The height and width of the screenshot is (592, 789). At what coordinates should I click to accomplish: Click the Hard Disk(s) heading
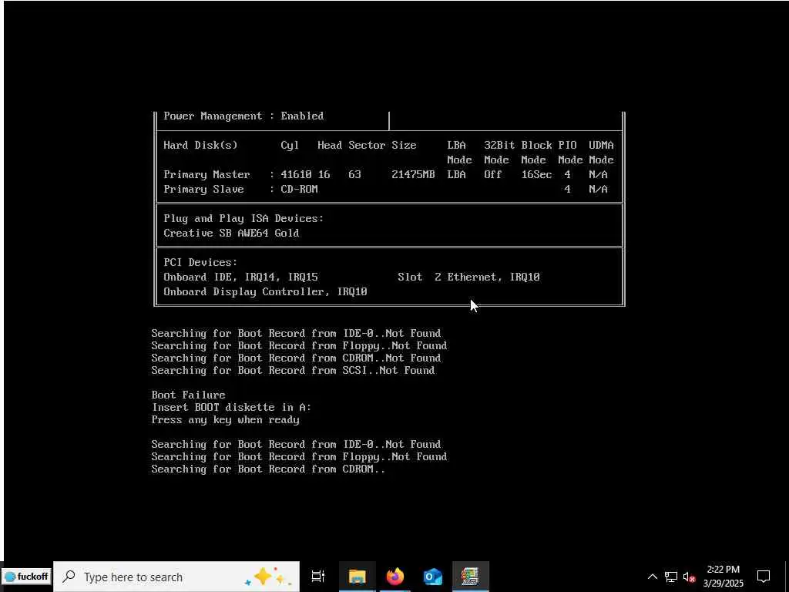pos(200,146)
